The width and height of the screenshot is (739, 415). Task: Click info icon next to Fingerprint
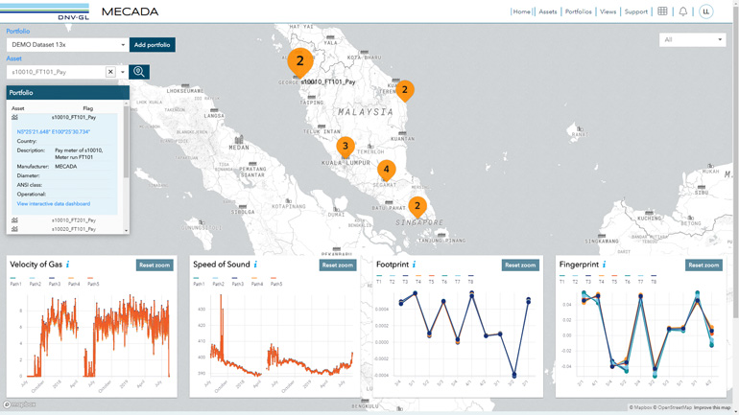point(604,265)
